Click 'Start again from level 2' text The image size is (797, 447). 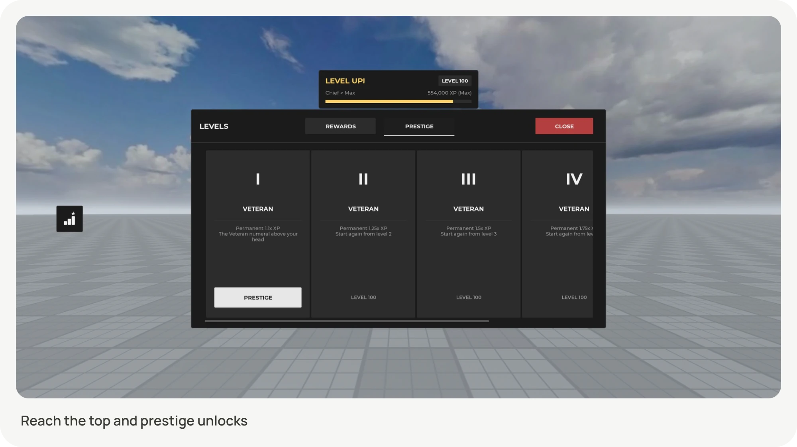363,234
